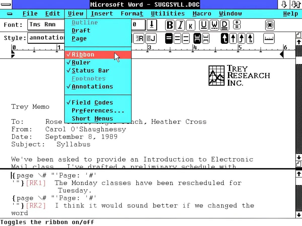Click the show-all asterisk icon
302x226 pixels.
point(270,25)
